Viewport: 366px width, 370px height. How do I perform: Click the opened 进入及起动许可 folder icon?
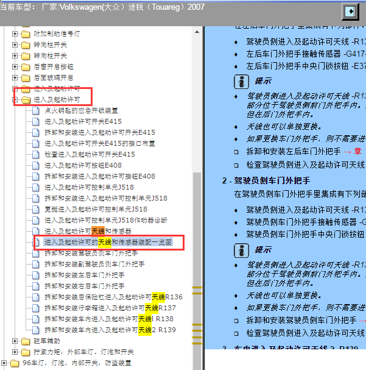26,100
